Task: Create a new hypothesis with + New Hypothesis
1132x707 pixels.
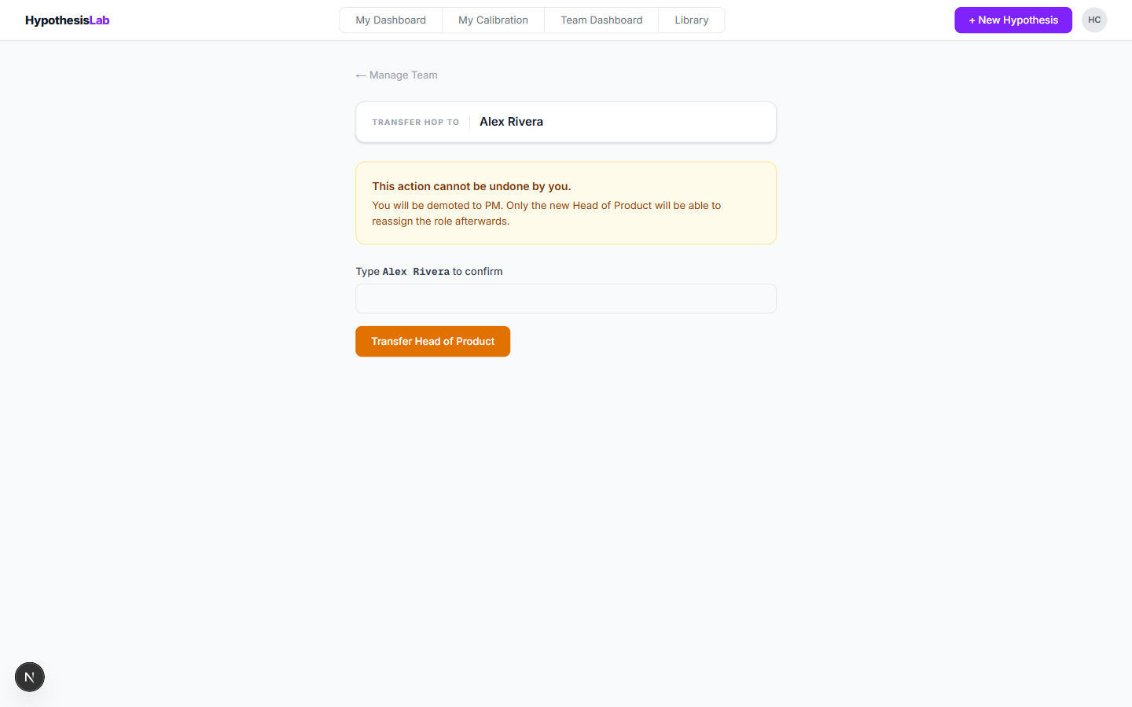Action: (x=1013, y=20)
